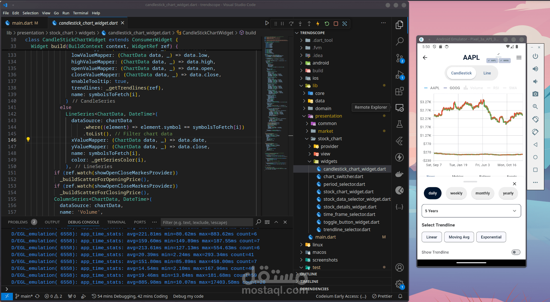
Task: Open the Source Control view
Action: 399,58
